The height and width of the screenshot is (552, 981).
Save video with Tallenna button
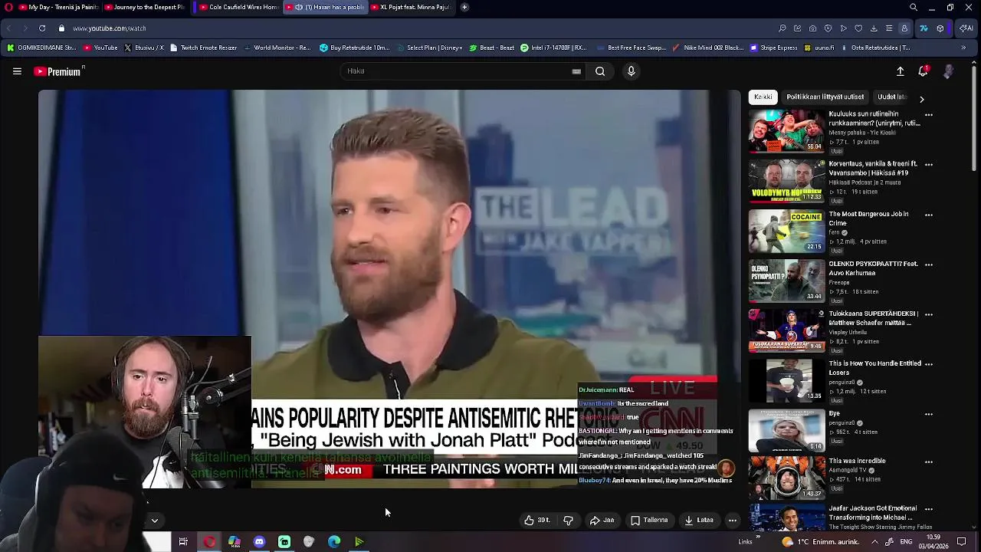[649, 520]
